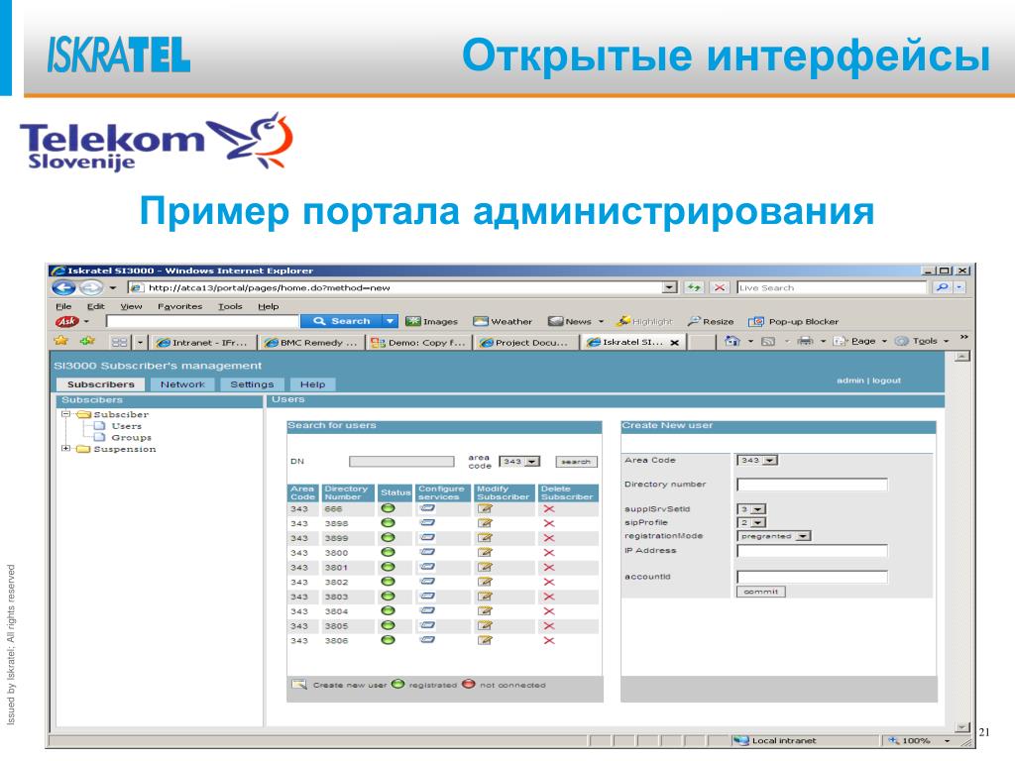The image size is (1015, 761).
Task: Open the Tools menu in menu bar
Action: click(230, 306)
